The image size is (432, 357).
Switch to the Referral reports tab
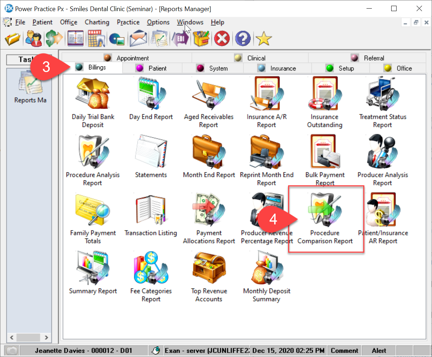(367, 58)
